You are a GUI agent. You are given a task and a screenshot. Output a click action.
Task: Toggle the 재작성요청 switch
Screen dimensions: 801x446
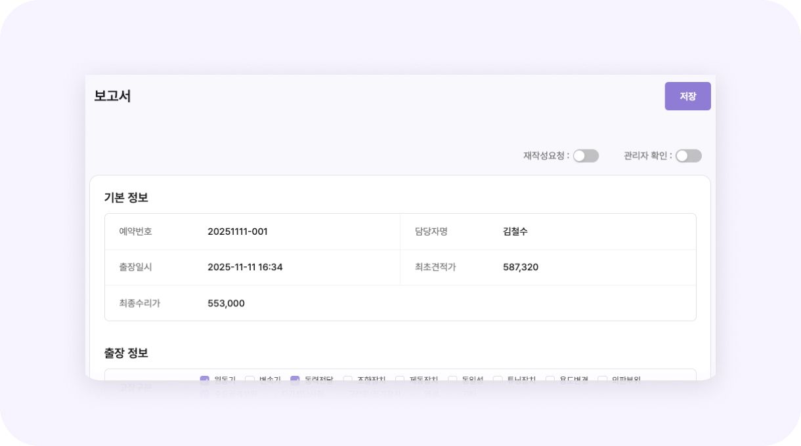(x=586, y=156)
